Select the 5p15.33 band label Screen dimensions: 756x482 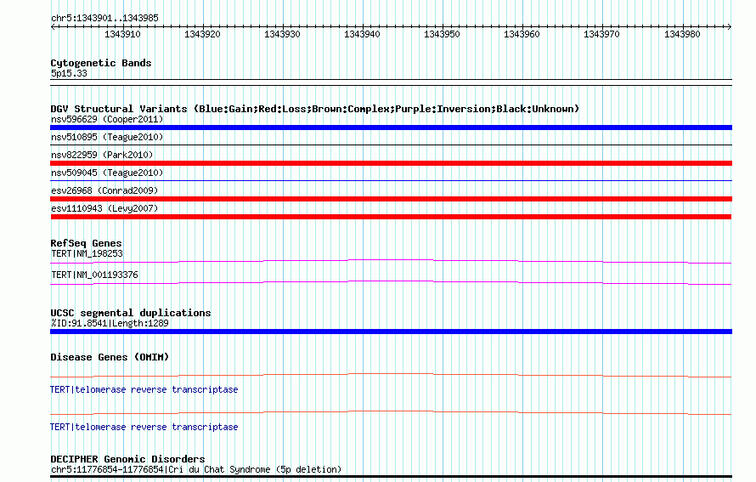click(x=69, y=73)
